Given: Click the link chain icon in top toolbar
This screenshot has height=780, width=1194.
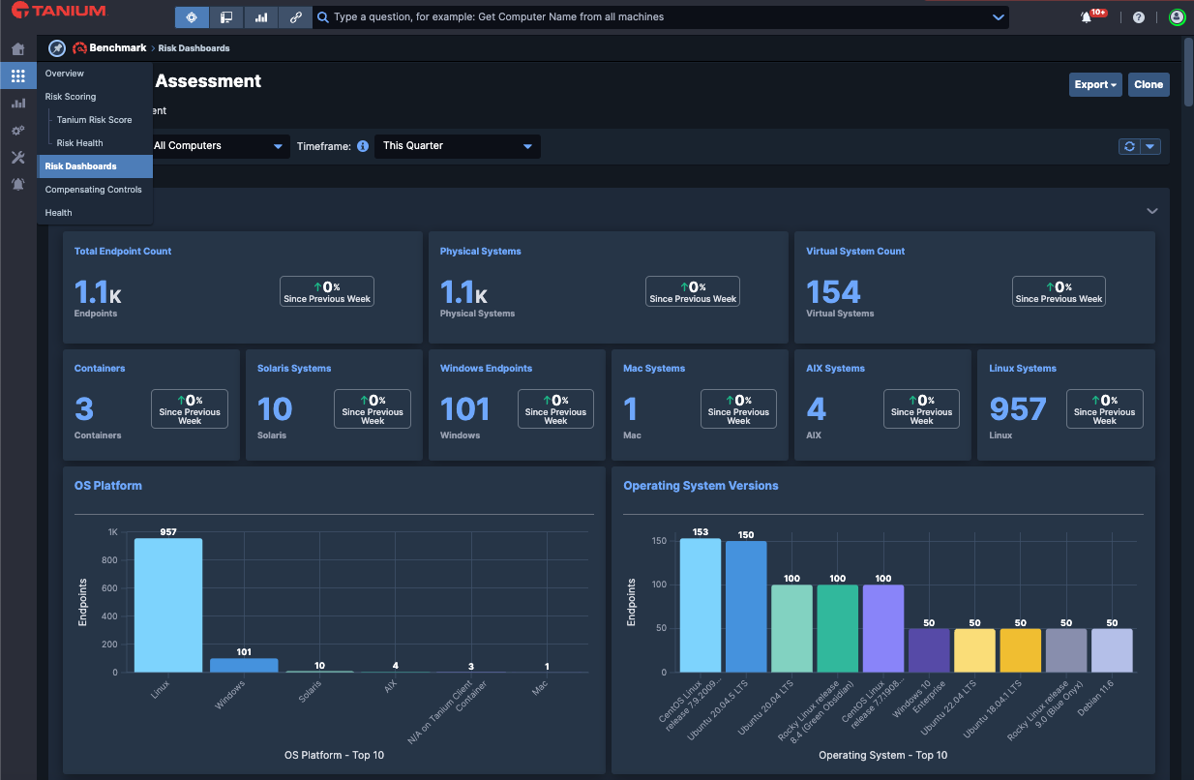Looking at the screenshot, I should tap(296, 17).
